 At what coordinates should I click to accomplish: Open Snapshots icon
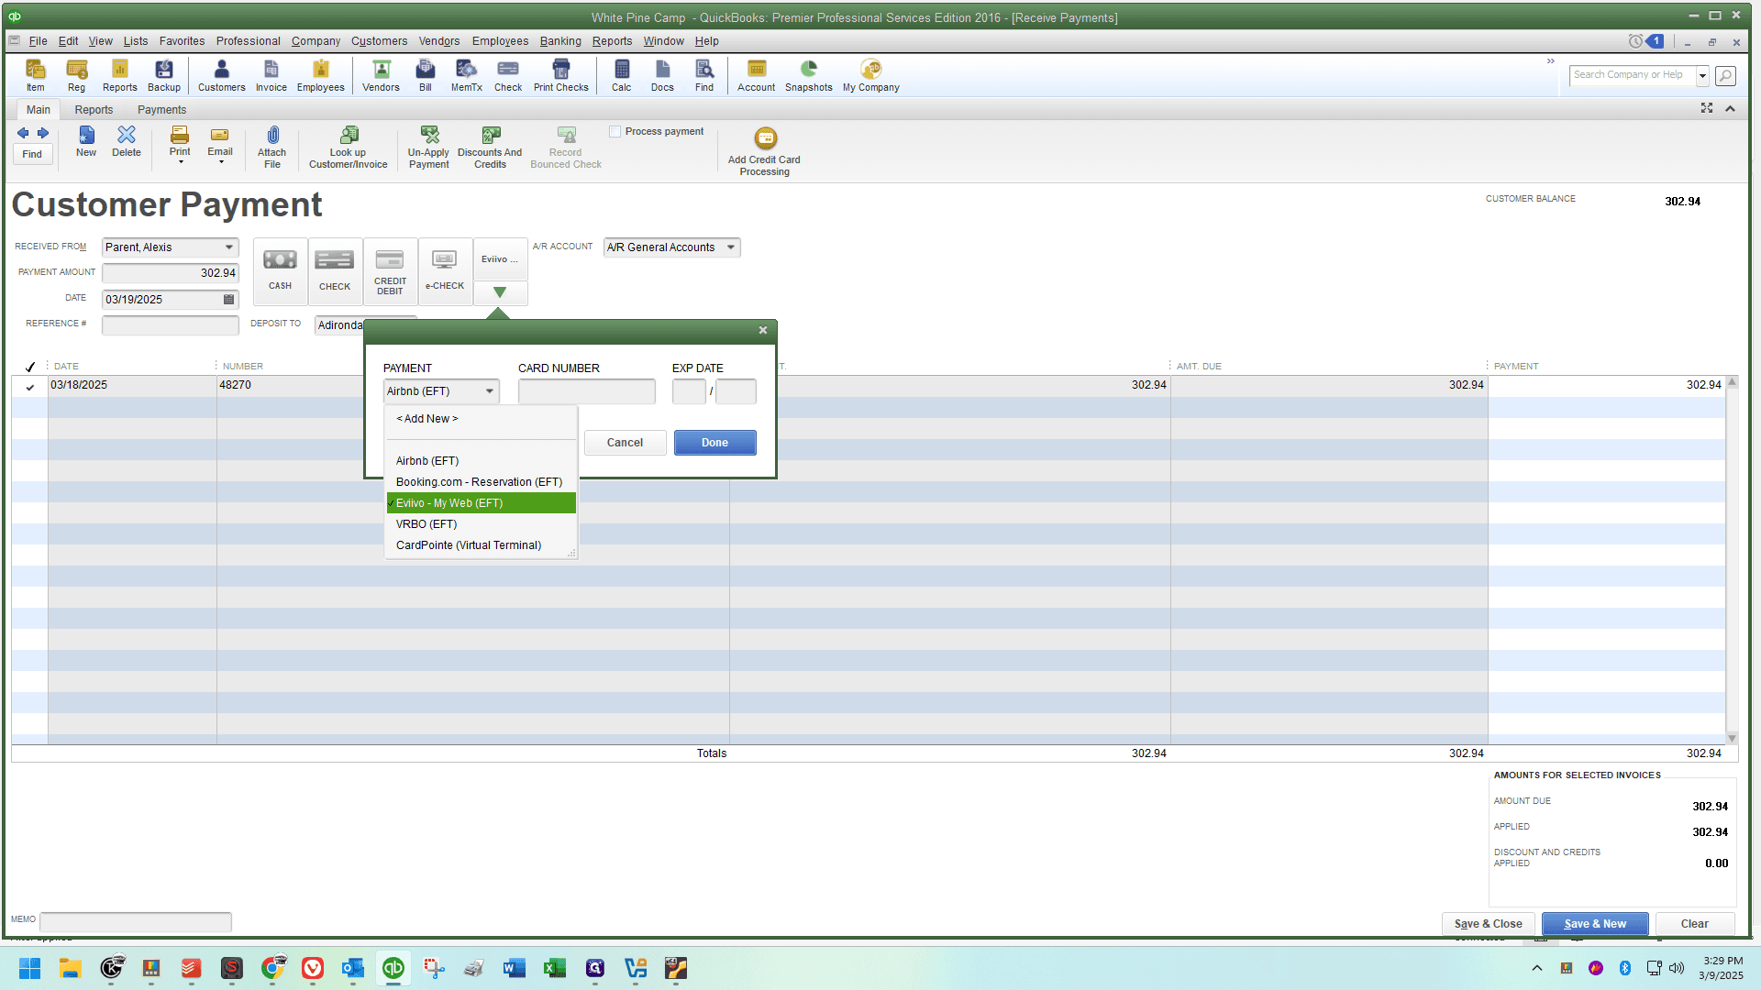click(809, 75)
